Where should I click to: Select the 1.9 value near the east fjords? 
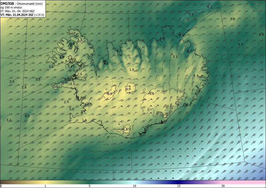(x=196, y=76)
